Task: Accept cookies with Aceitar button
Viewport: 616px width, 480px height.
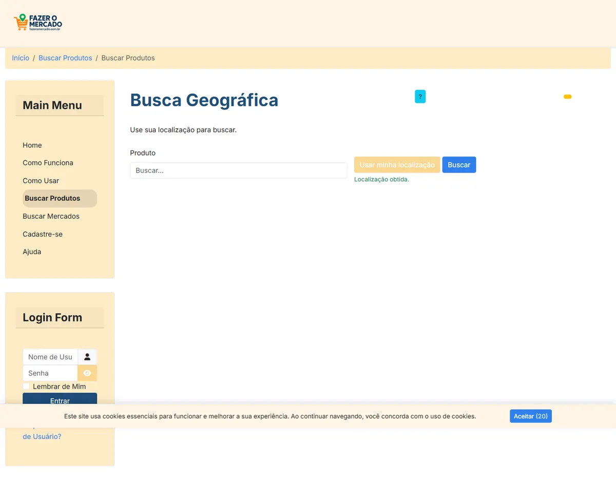Action: (x=531, y=416)
